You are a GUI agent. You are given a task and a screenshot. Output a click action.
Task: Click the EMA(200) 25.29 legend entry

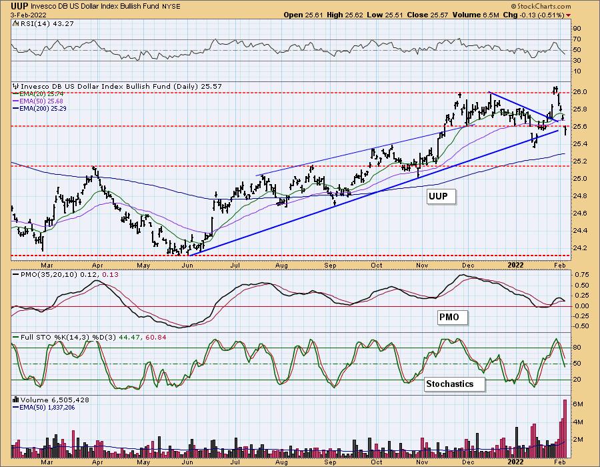click(x=39, y=108)
